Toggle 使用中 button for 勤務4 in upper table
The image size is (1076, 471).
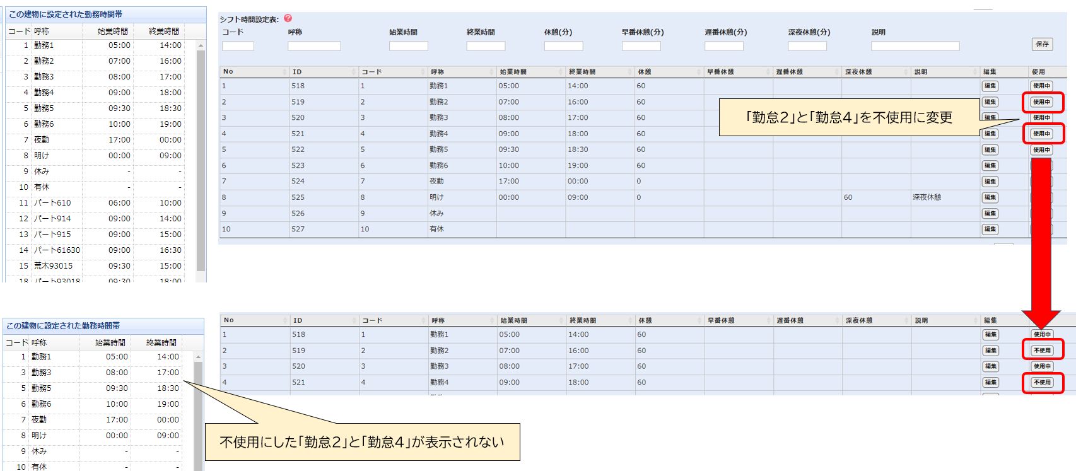coord(1041,134)
